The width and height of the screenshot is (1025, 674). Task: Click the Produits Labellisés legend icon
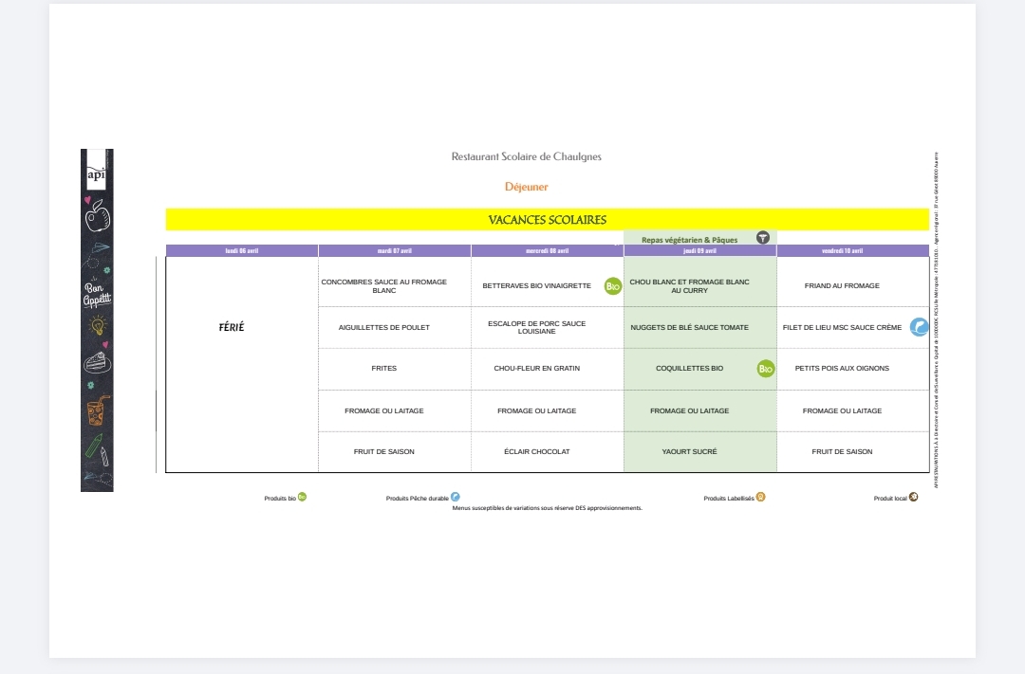pos(760,497)
